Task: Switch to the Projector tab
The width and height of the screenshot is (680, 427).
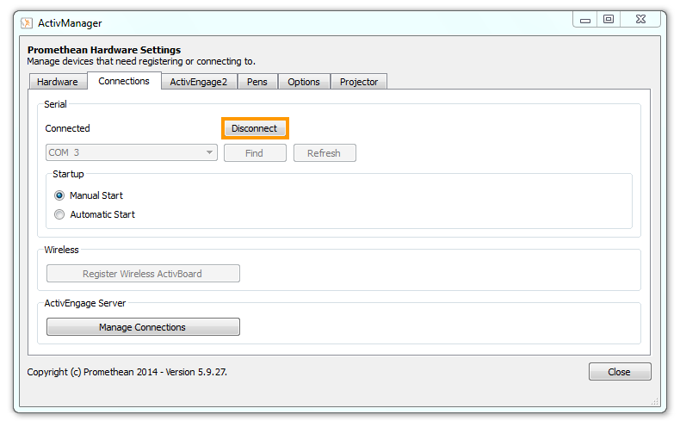Action: coord(359,82)
